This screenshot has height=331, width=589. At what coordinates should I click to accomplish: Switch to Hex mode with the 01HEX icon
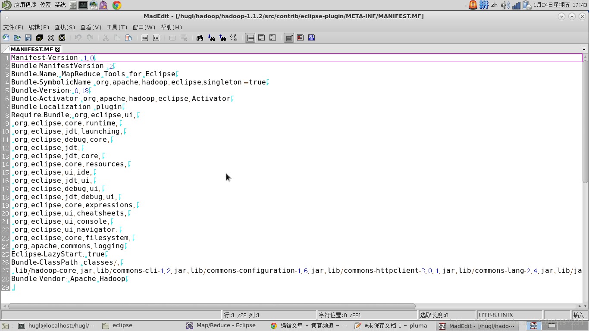pos(311,37)
